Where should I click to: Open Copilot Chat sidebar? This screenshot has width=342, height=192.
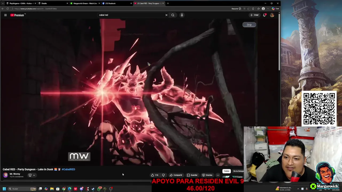275,9
